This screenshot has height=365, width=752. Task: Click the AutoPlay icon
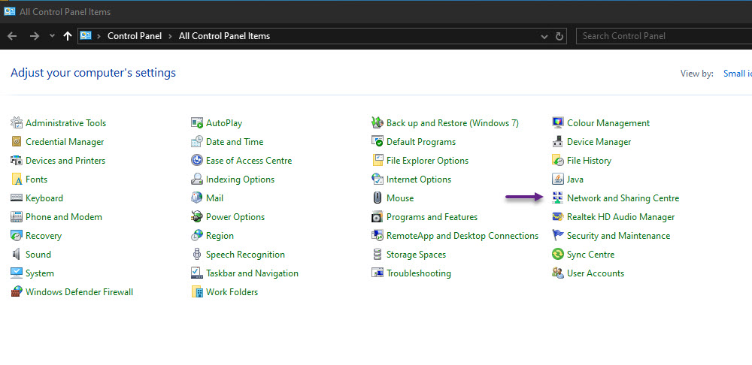[x=197, y=123]
